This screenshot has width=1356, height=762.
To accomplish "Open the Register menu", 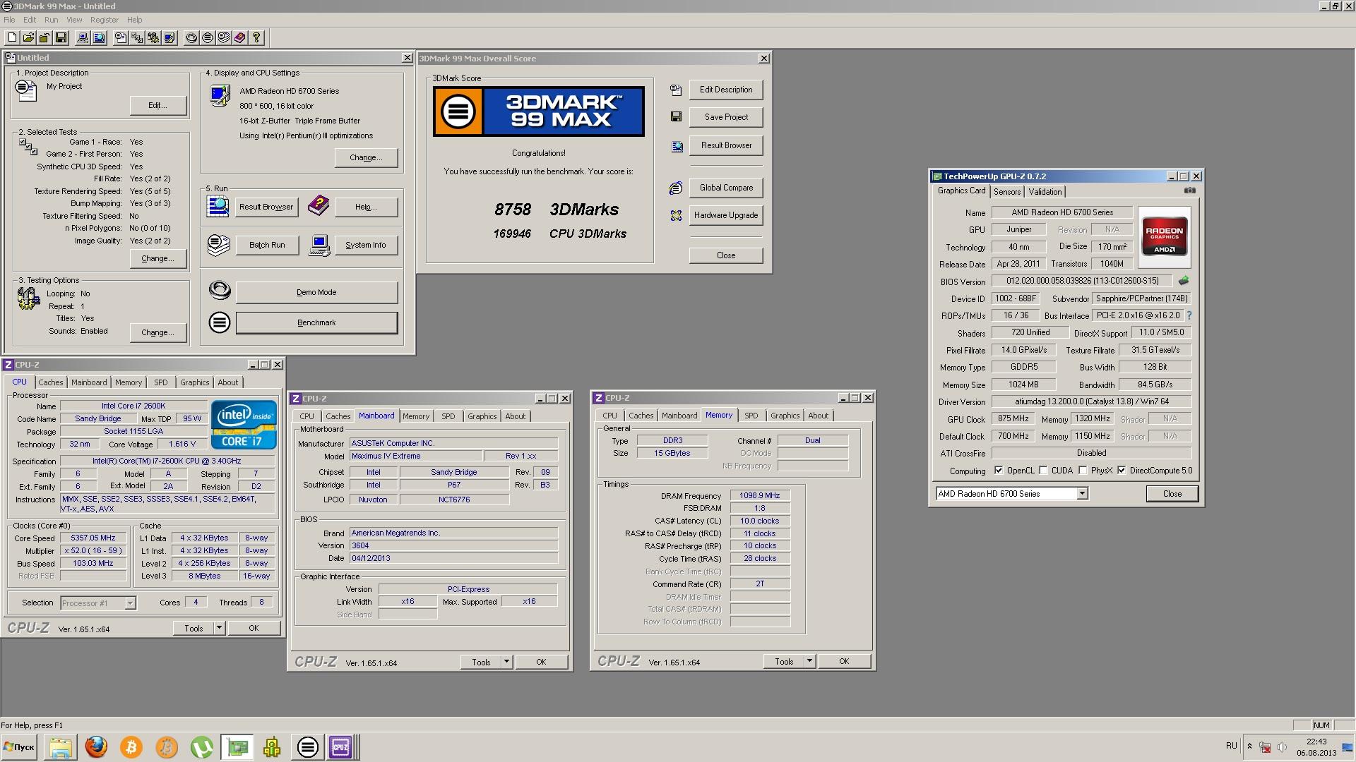I will (x=105, y=20).
